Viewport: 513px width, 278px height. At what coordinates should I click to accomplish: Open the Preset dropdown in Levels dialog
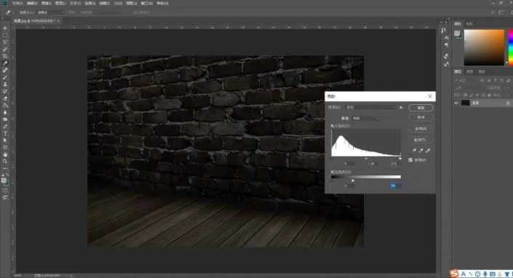(x=370, y=107)
